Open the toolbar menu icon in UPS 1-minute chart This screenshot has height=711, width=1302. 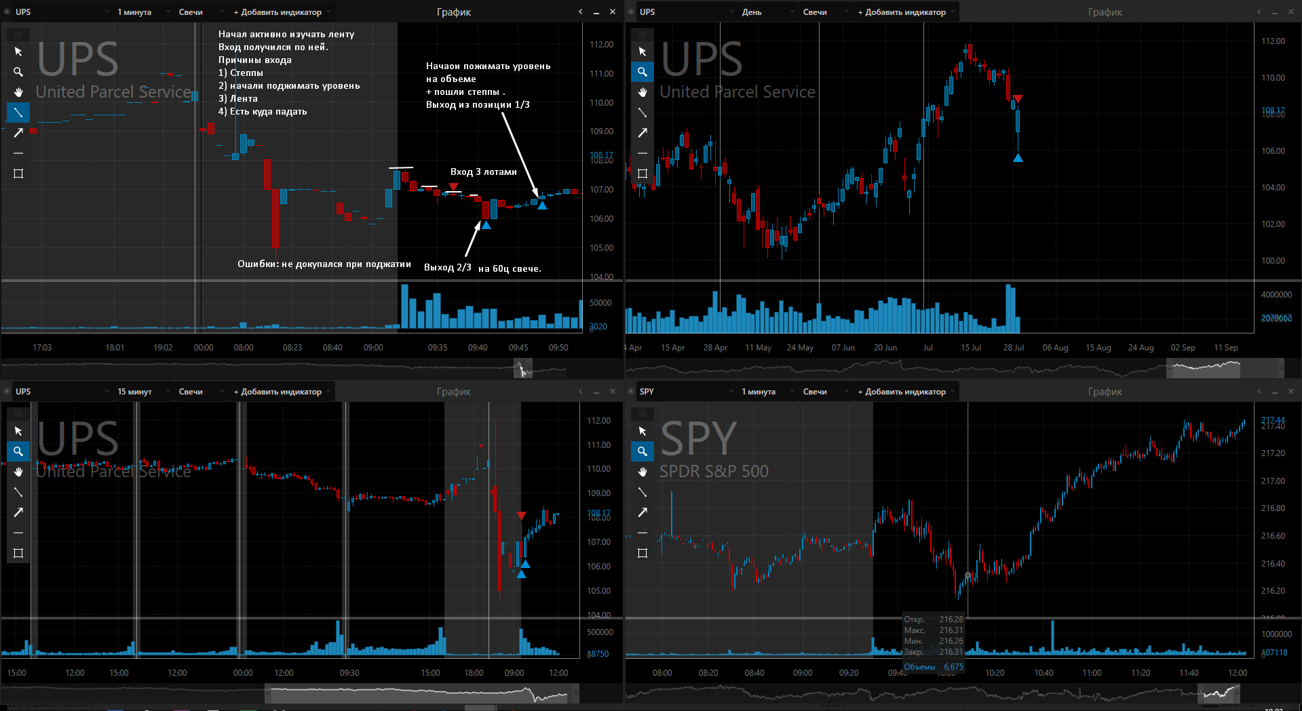tap(18, 34)
